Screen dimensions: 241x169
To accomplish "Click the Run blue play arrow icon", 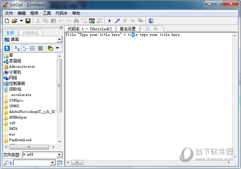I will point(110,21).
